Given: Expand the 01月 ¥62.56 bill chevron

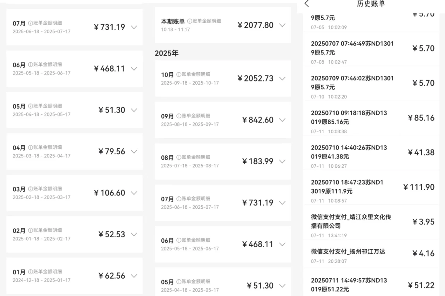Looking at the screenshot, I should [134, 276].
